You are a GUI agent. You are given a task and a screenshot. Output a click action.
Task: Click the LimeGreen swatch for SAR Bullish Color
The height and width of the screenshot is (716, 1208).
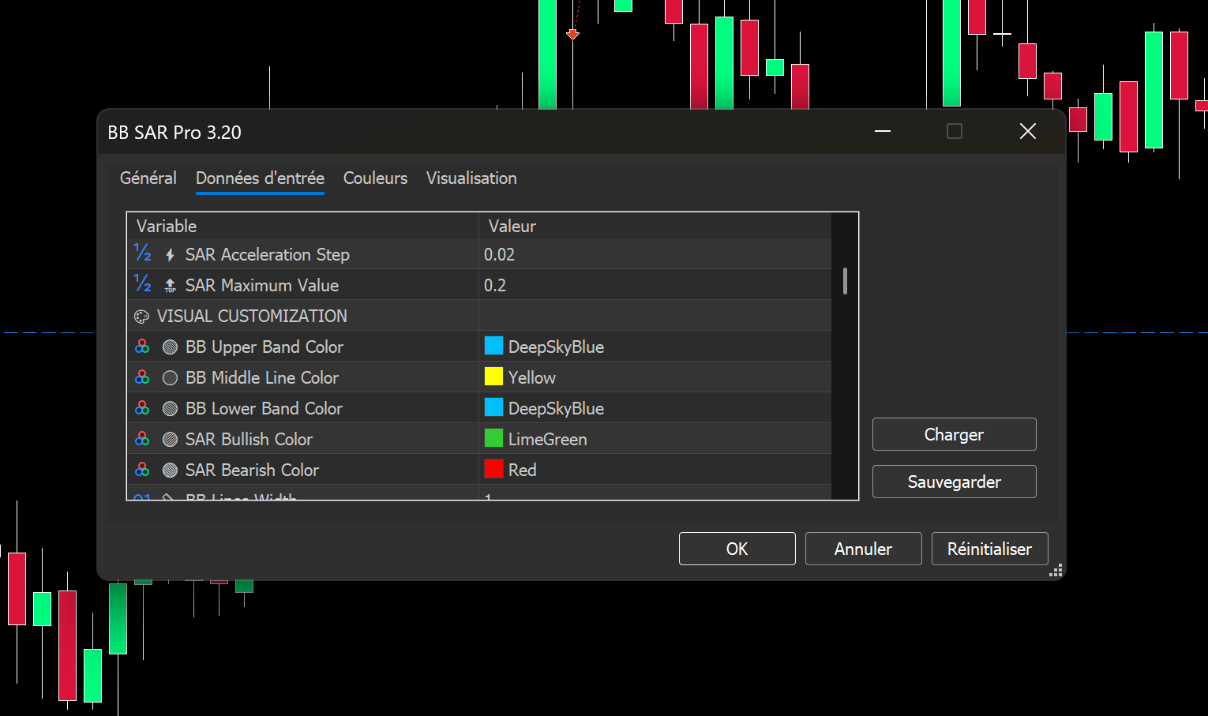(493, 439)
